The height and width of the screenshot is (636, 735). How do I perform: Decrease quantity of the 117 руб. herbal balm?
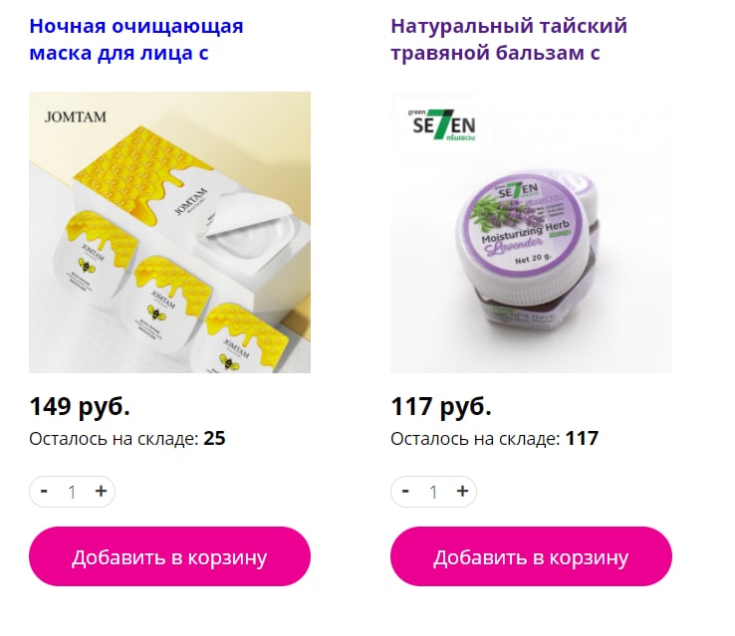[405, 492]
